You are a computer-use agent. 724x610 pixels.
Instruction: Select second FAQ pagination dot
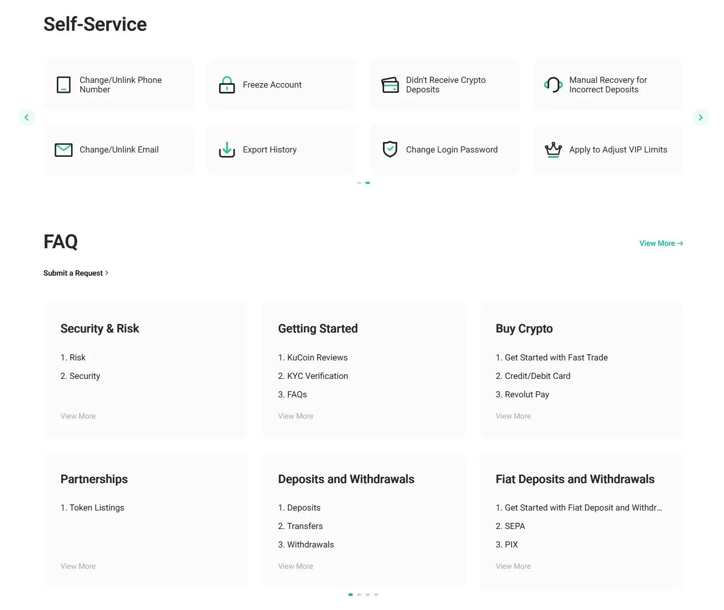[x=359, y=594]
